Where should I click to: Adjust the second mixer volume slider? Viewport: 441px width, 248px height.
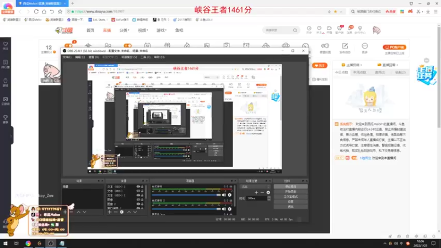(x=186, y=209)
